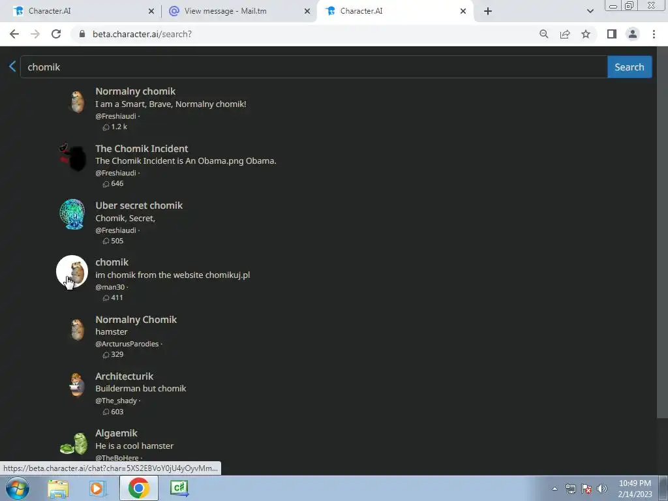
Task: Select the Uber secret chomik globe avatar
Action: click(x=72, y=214)
